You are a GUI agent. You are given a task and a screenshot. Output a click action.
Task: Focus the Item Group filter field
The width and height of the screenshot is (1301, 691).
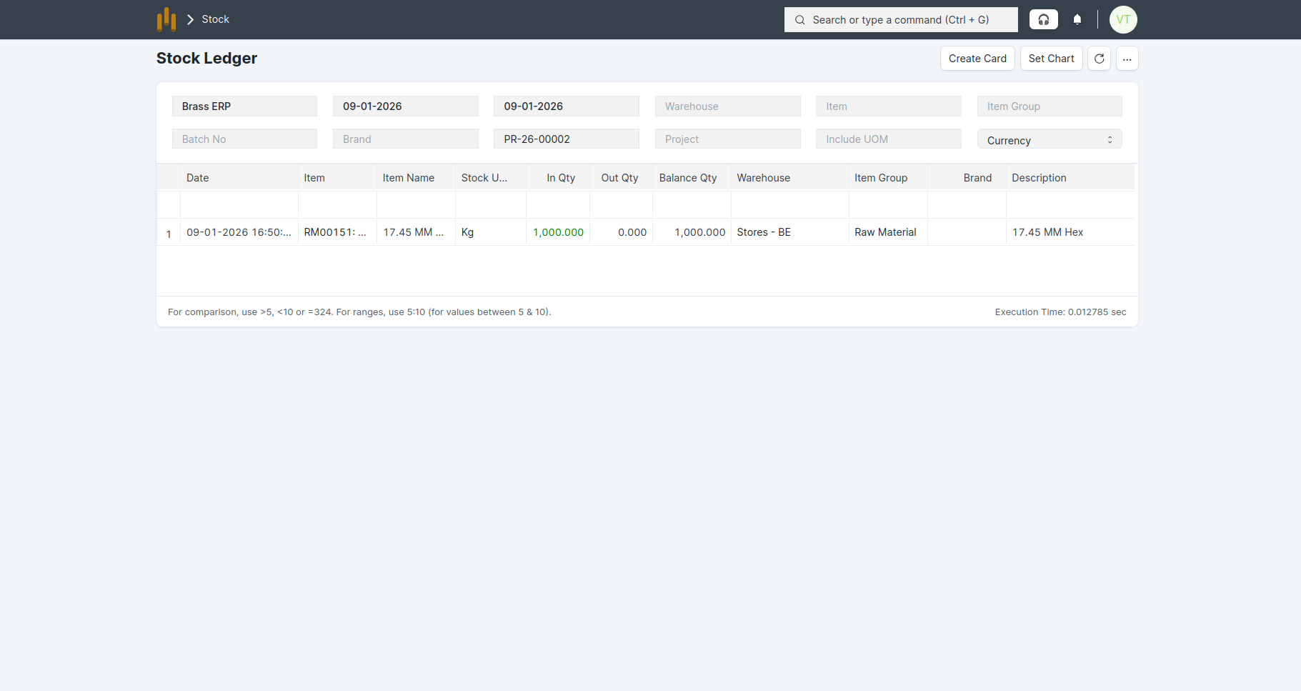(x=1049, y=106)
